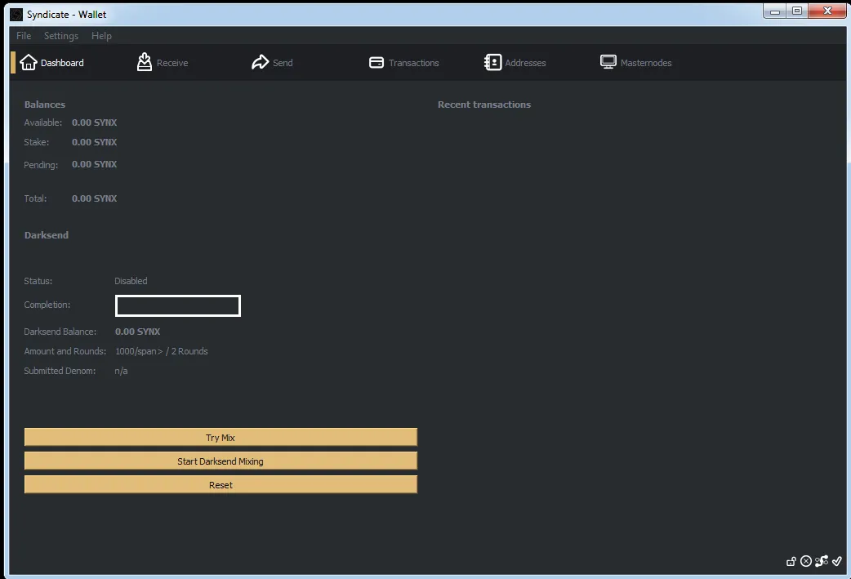Click the unlocked padlock status icon
This screenshot has width=851, height=579.
pos(791,561)
